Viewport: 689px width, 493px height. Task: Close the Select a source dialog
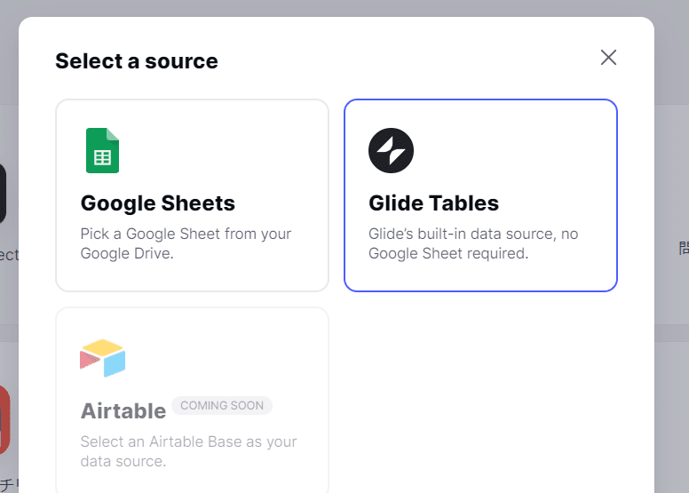(x=608, y=57)
